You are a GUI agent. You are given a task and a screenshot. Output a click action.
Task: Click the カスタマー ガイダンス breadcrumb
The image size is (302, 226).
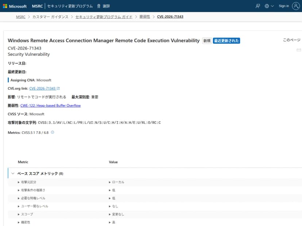point(50,17)
